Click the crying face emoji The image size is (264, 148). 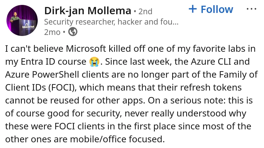(94, 62)
